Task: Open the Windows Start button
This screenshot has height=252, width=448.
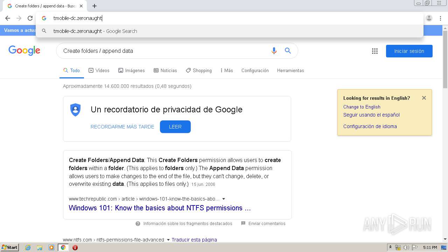Action: point(10,247)
